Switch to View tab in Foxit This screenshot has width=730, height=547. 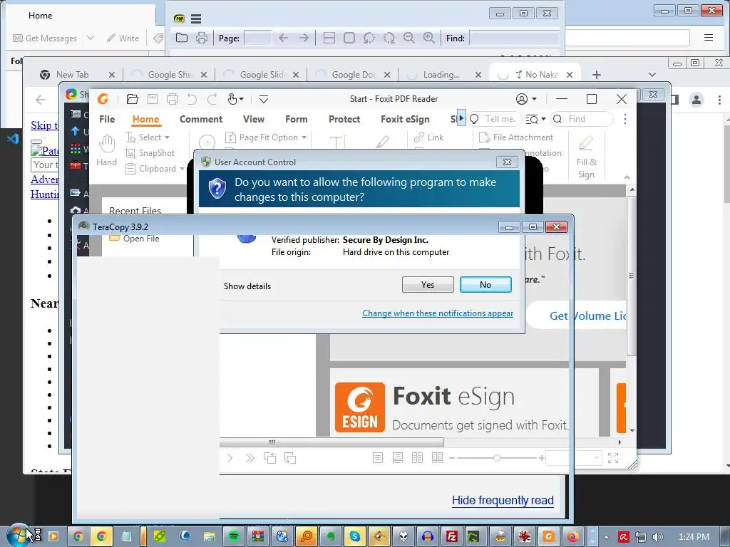pos(254,119)
